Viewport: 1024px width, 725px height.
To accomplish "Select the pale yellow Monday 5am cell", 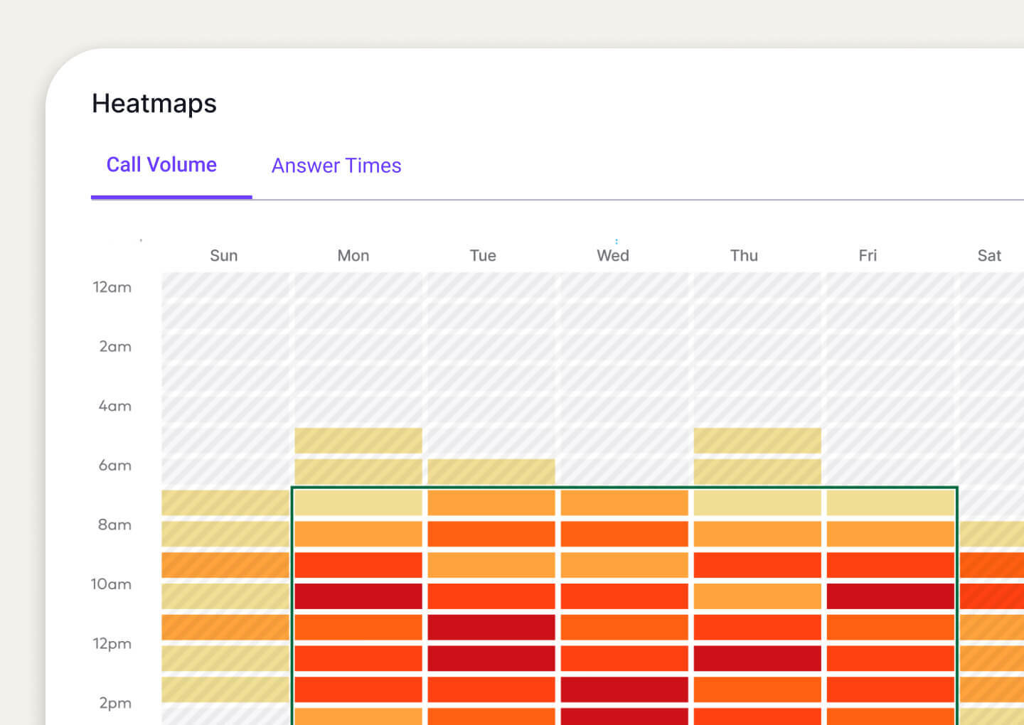I will (358, 441).
